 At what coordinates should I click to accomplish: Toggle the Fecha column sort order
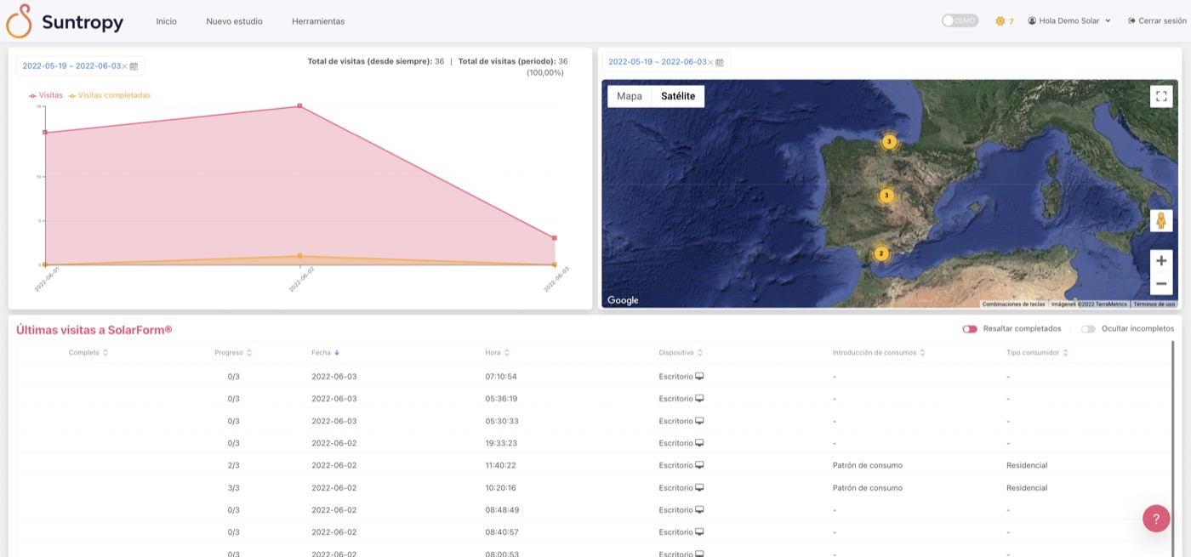(326, 353)
